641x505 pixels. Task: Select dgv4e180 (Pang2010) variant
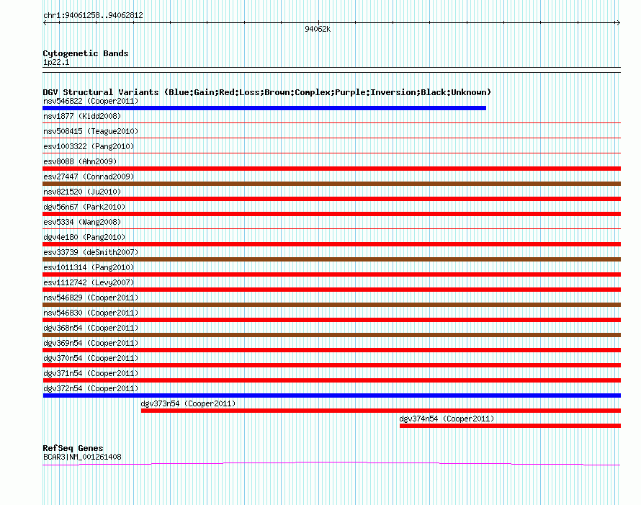coord(84,237)
